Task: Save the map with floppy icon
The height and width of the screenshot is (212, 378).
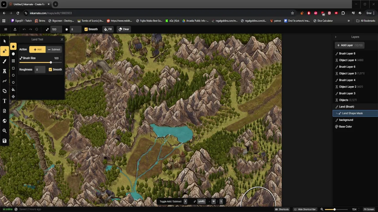Action: coord(4,141)
